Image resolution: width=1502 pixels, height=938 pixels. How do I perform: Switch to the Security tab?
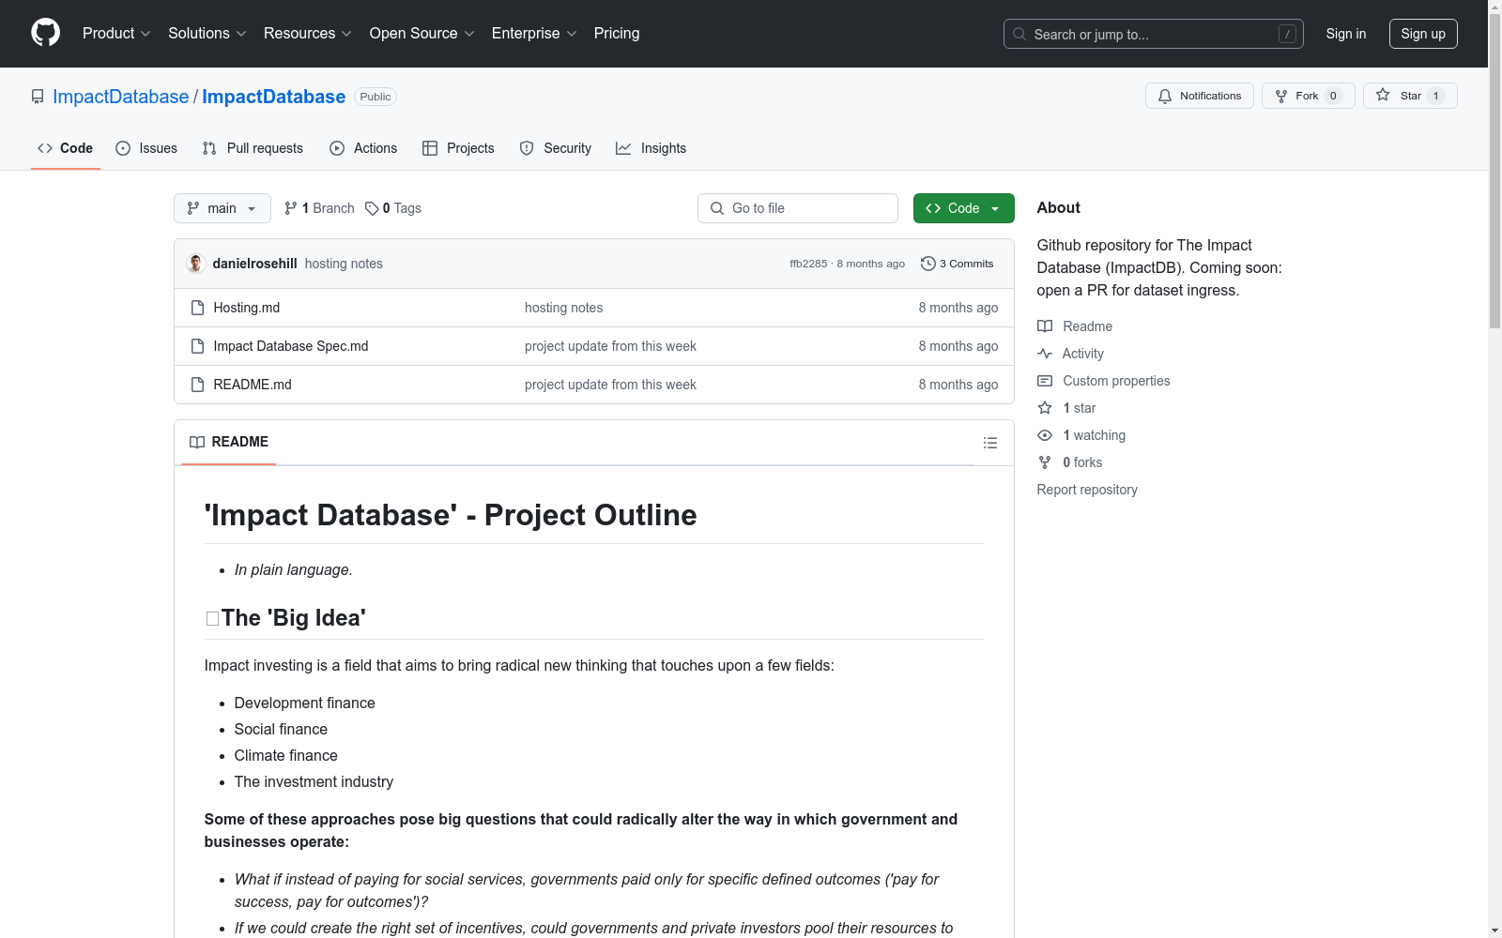556,148
